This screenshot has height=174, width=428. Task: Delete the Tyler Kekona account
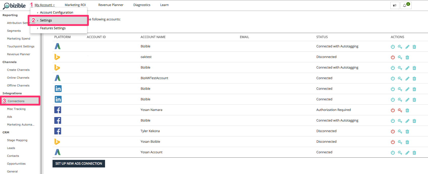tap(407, 131)
